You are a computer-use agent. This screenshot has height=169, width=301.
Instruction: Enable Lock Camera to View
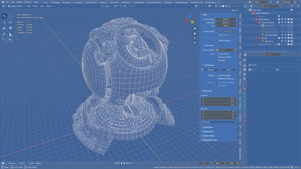click(216, 57)
